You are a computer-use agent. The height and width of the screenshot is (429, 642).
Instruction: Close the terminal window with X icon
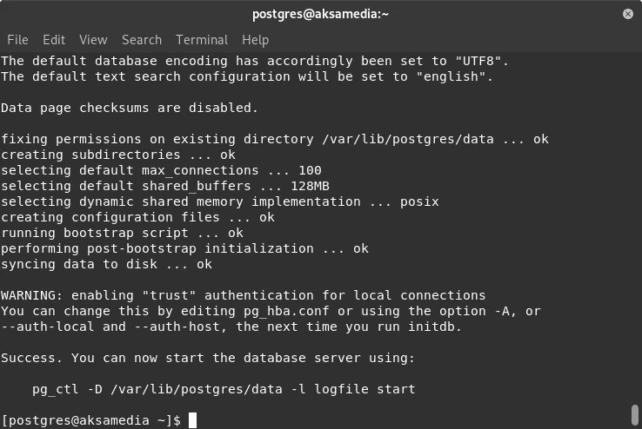click(x=628, y=14)
